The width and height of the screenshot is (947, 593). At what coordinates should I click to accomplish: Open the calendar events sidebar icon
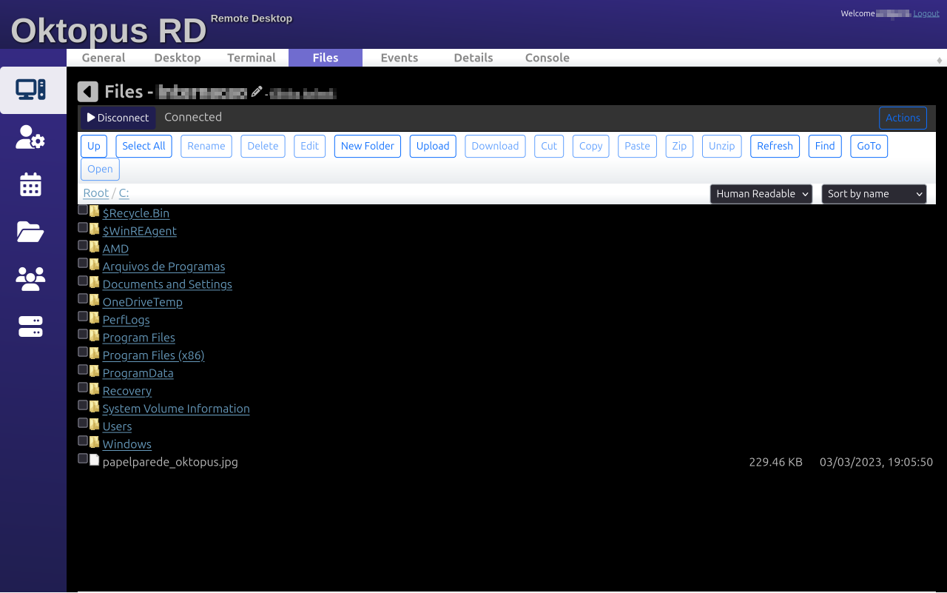pyautogui.click(x=31, y=184)
